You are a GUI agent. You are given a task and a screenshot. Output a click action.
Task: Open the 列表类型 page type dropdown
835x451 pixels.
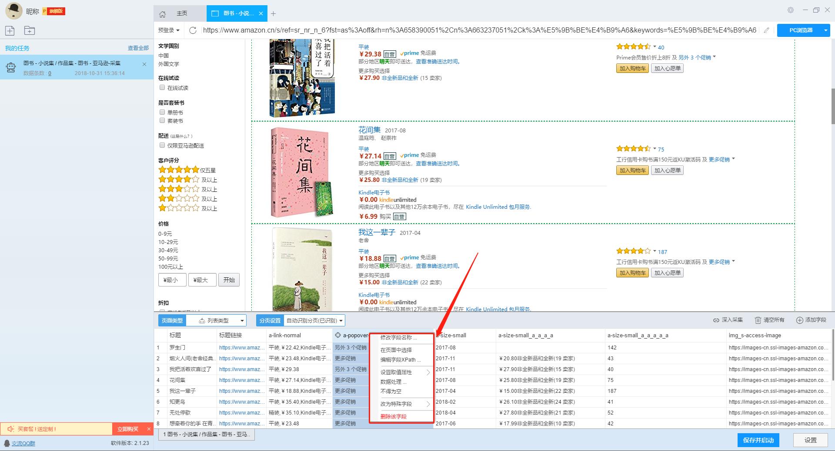click(x=216, y=320)
